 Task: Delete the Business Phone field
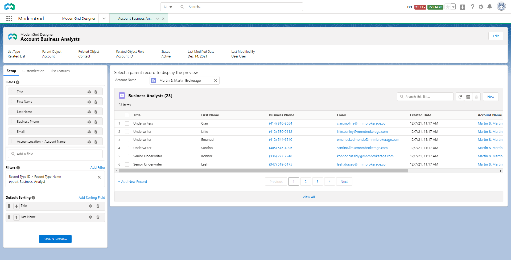pyautogui.click(x=96, y=122)
